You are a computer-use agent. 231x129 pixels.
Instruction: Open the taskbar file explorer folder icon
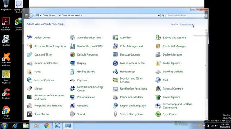point(26,126)
